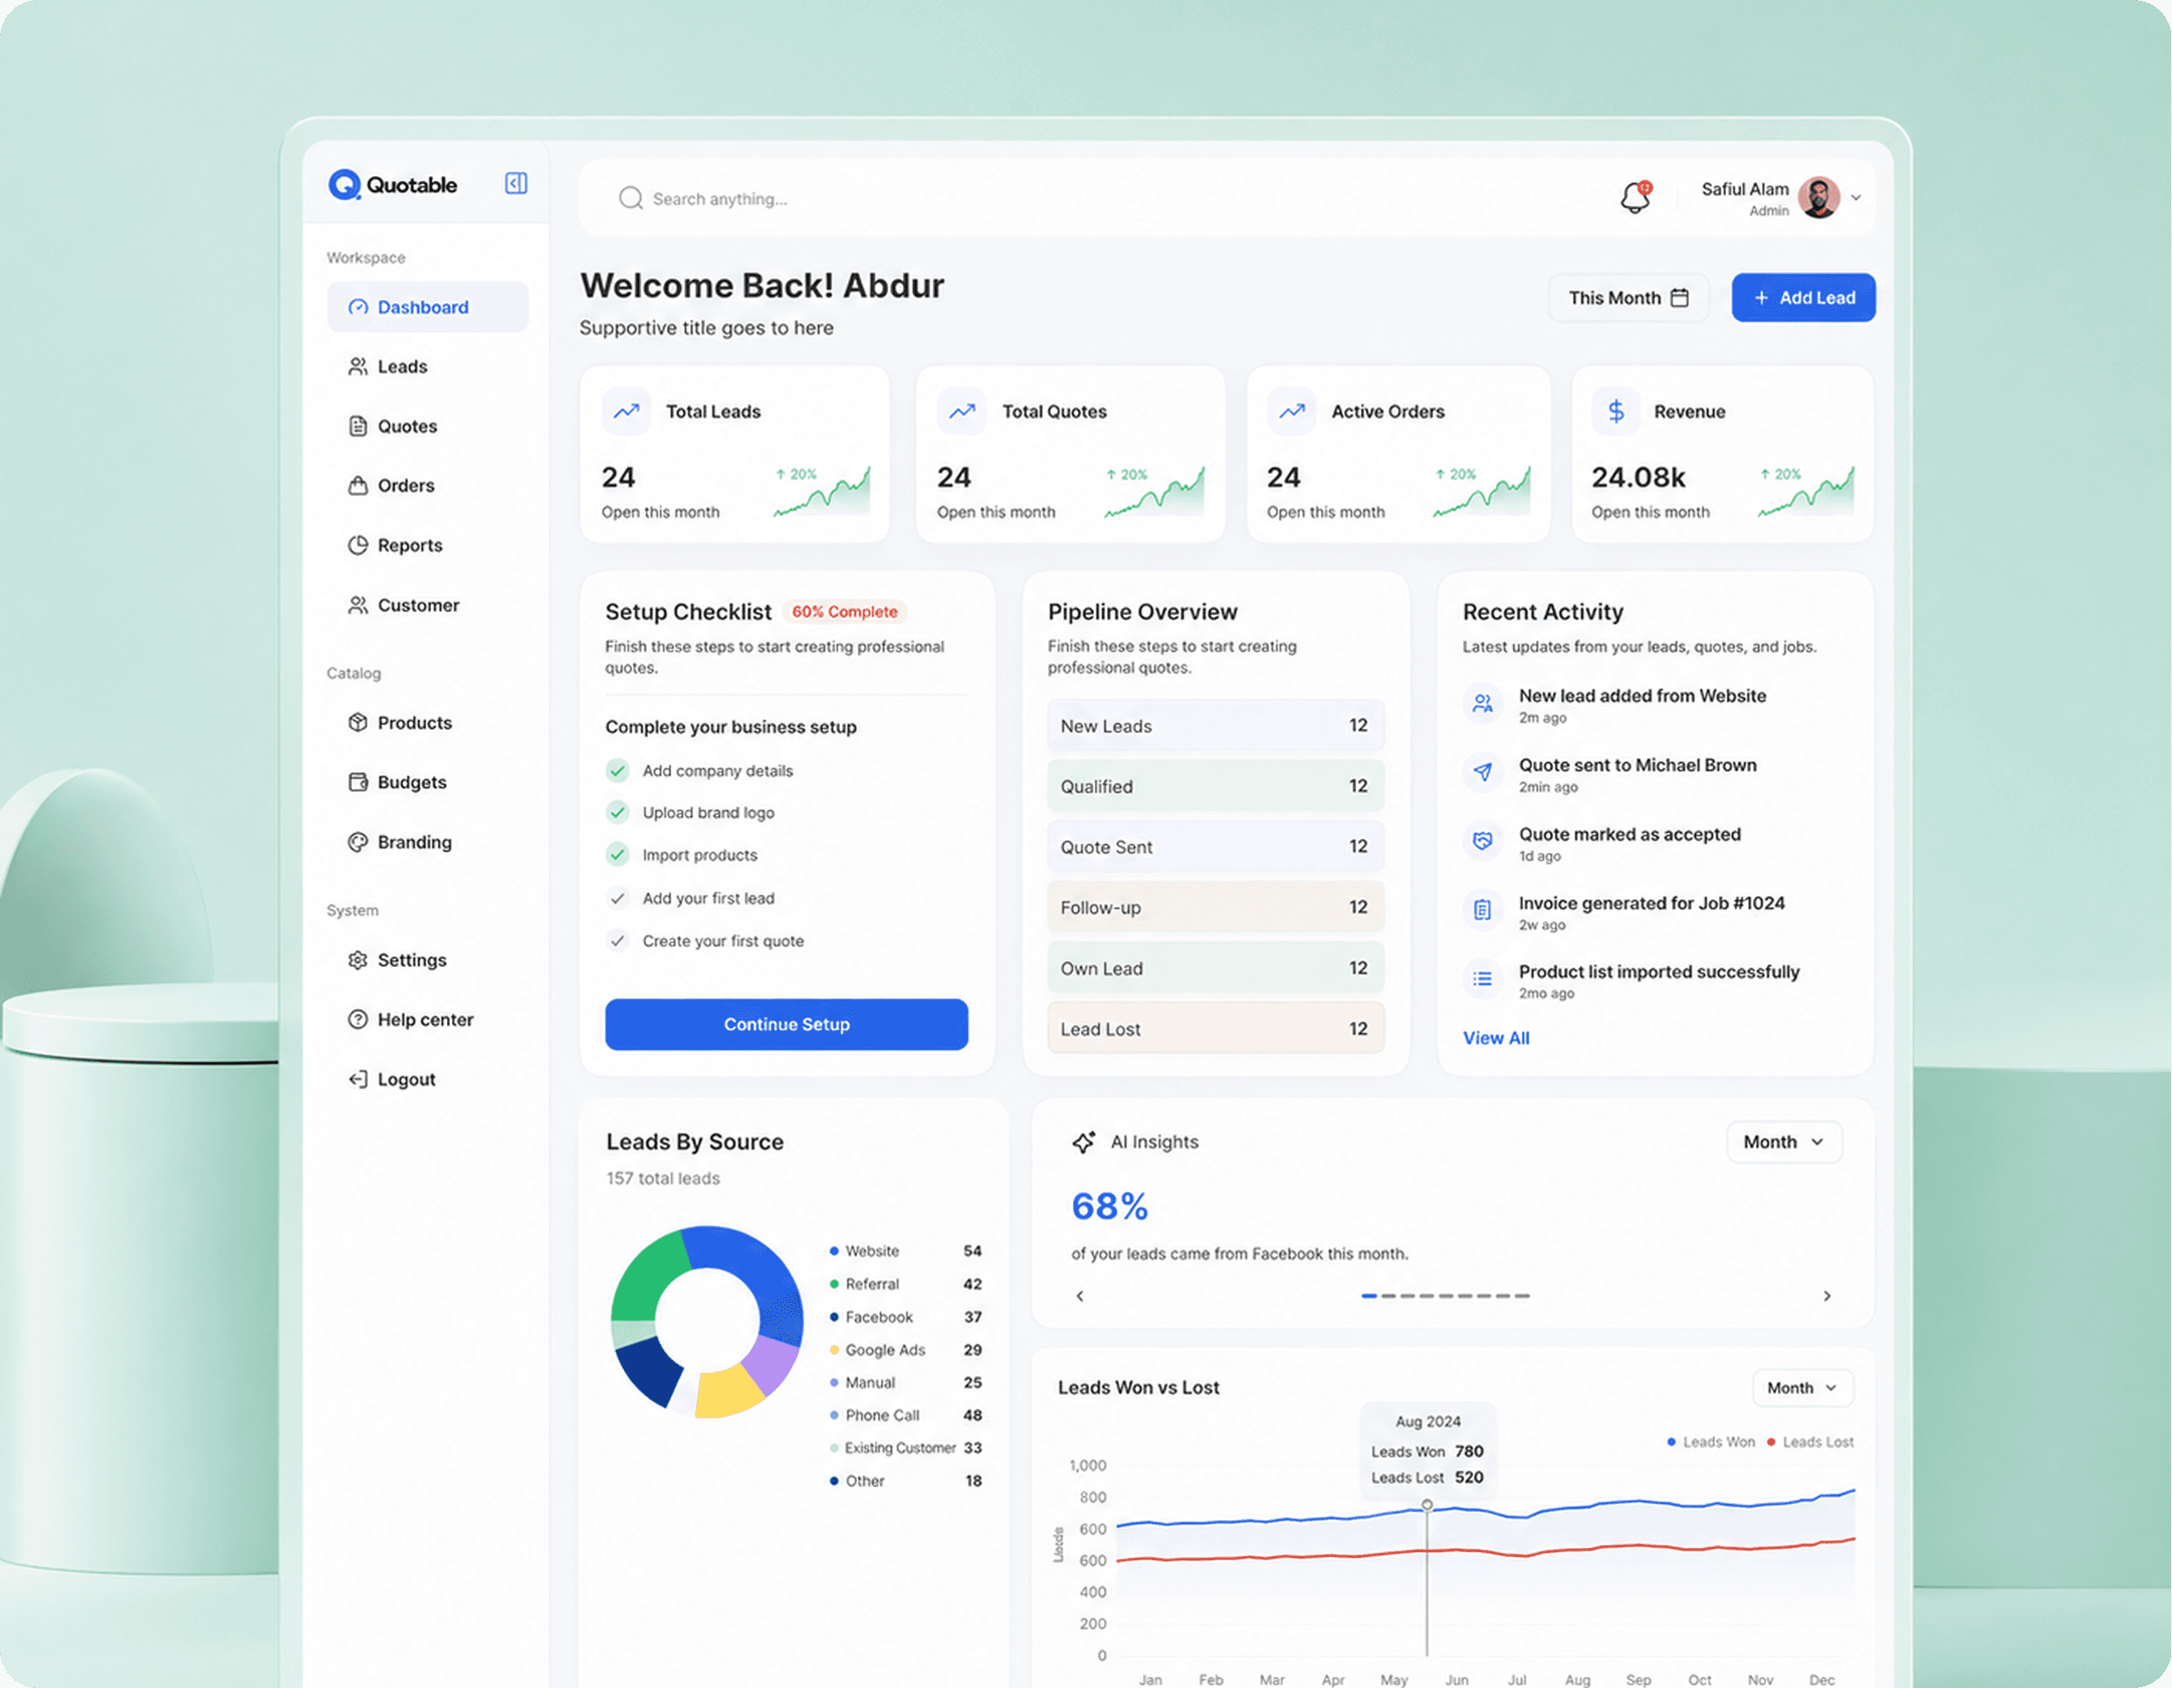
Task: Toggle the 'Import products' checkmark
Action: [617, 854]
